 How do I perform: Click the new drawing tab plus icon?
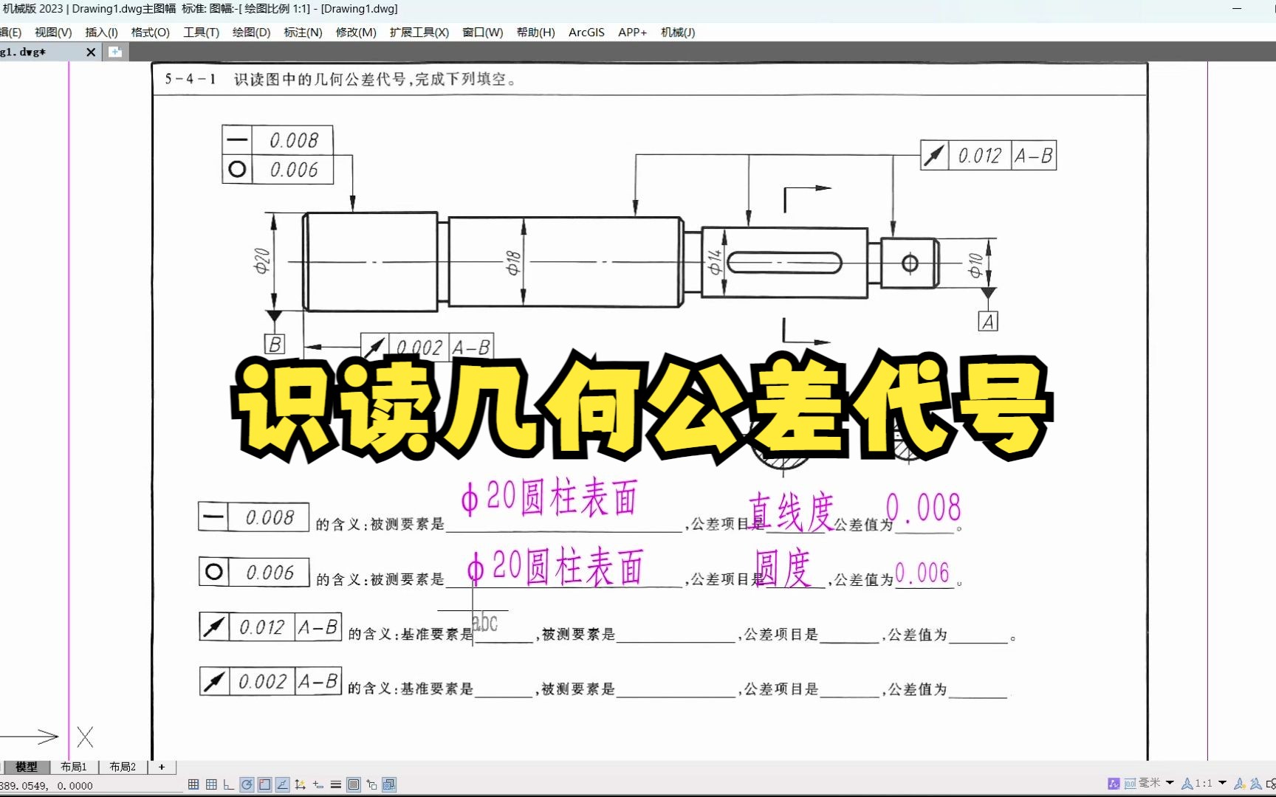[114, 52]
